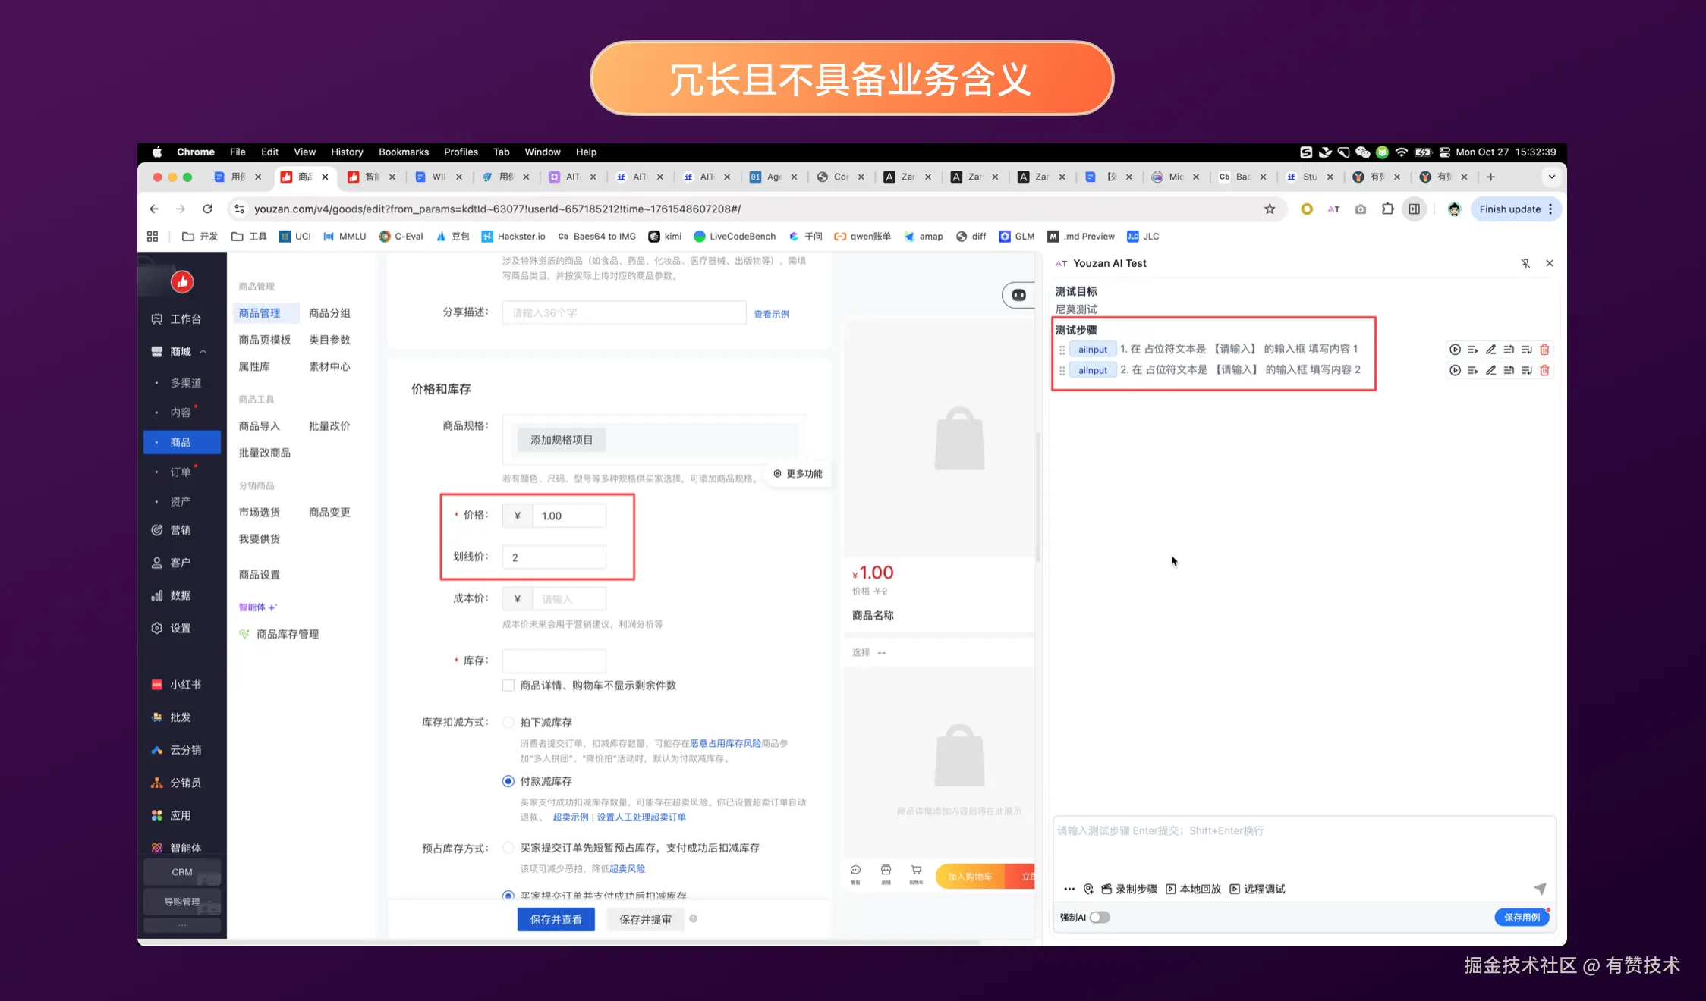Screen dimensions: 1706x1001
Task: Click the send arrow in test step box
Action: (1540, 888)
